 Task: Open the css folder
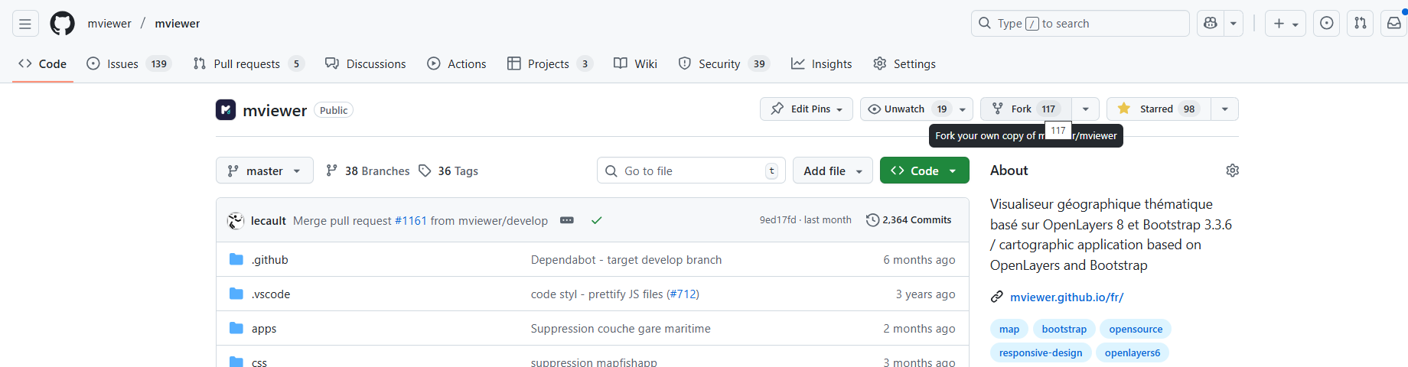point(259,362)
